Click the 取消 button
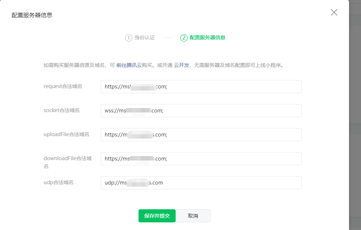The width and height of the screenshot is (361, 230). 193,216
